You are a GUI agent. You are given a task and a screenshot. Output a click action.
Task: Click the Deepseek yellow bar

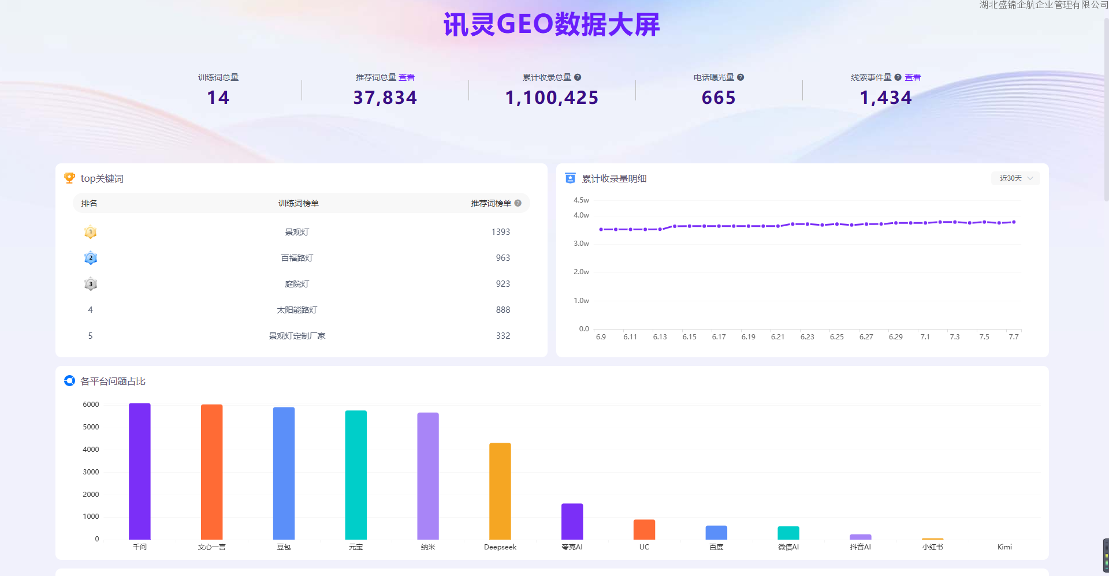pyautogui.click(x=500, y=491)
